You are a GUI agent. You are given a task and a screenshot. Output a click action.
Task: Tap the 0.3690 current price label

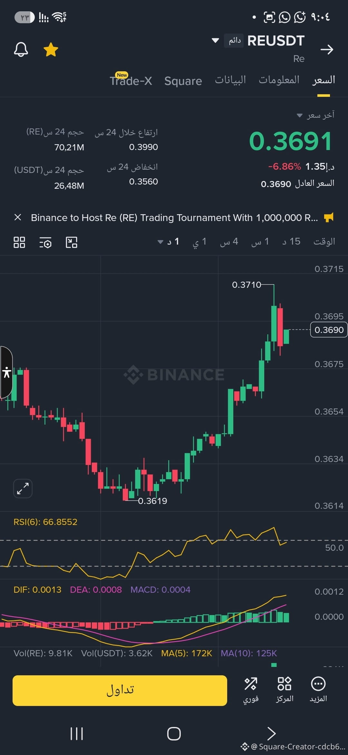click(x=329, y=330)
